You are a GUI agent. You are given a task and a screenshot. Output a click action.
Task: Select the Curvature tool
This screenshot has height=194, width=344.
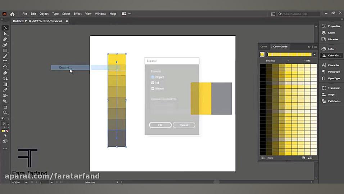(5, 45)
